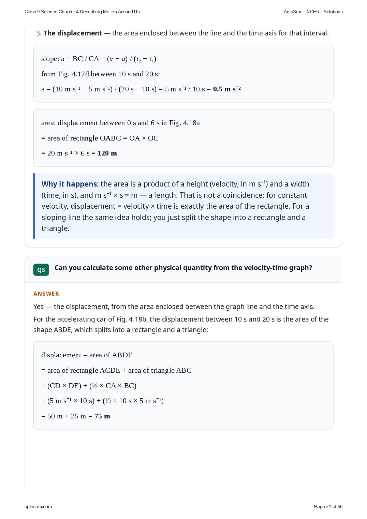Click the '(CD × DE) + (½ × CA × BC)' line
This screenshot has height=519, width=367.
89,386
